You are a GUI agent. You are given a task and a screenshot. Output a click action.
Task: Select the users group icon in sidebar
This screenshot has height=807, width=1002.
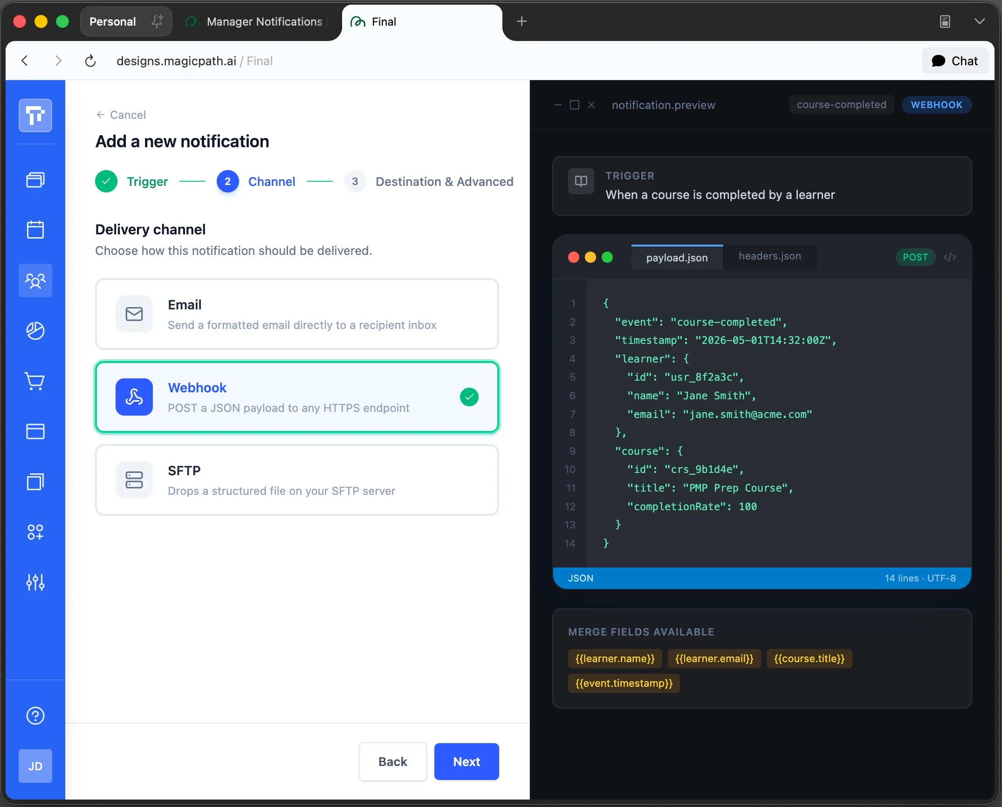(x=35, y=280)
